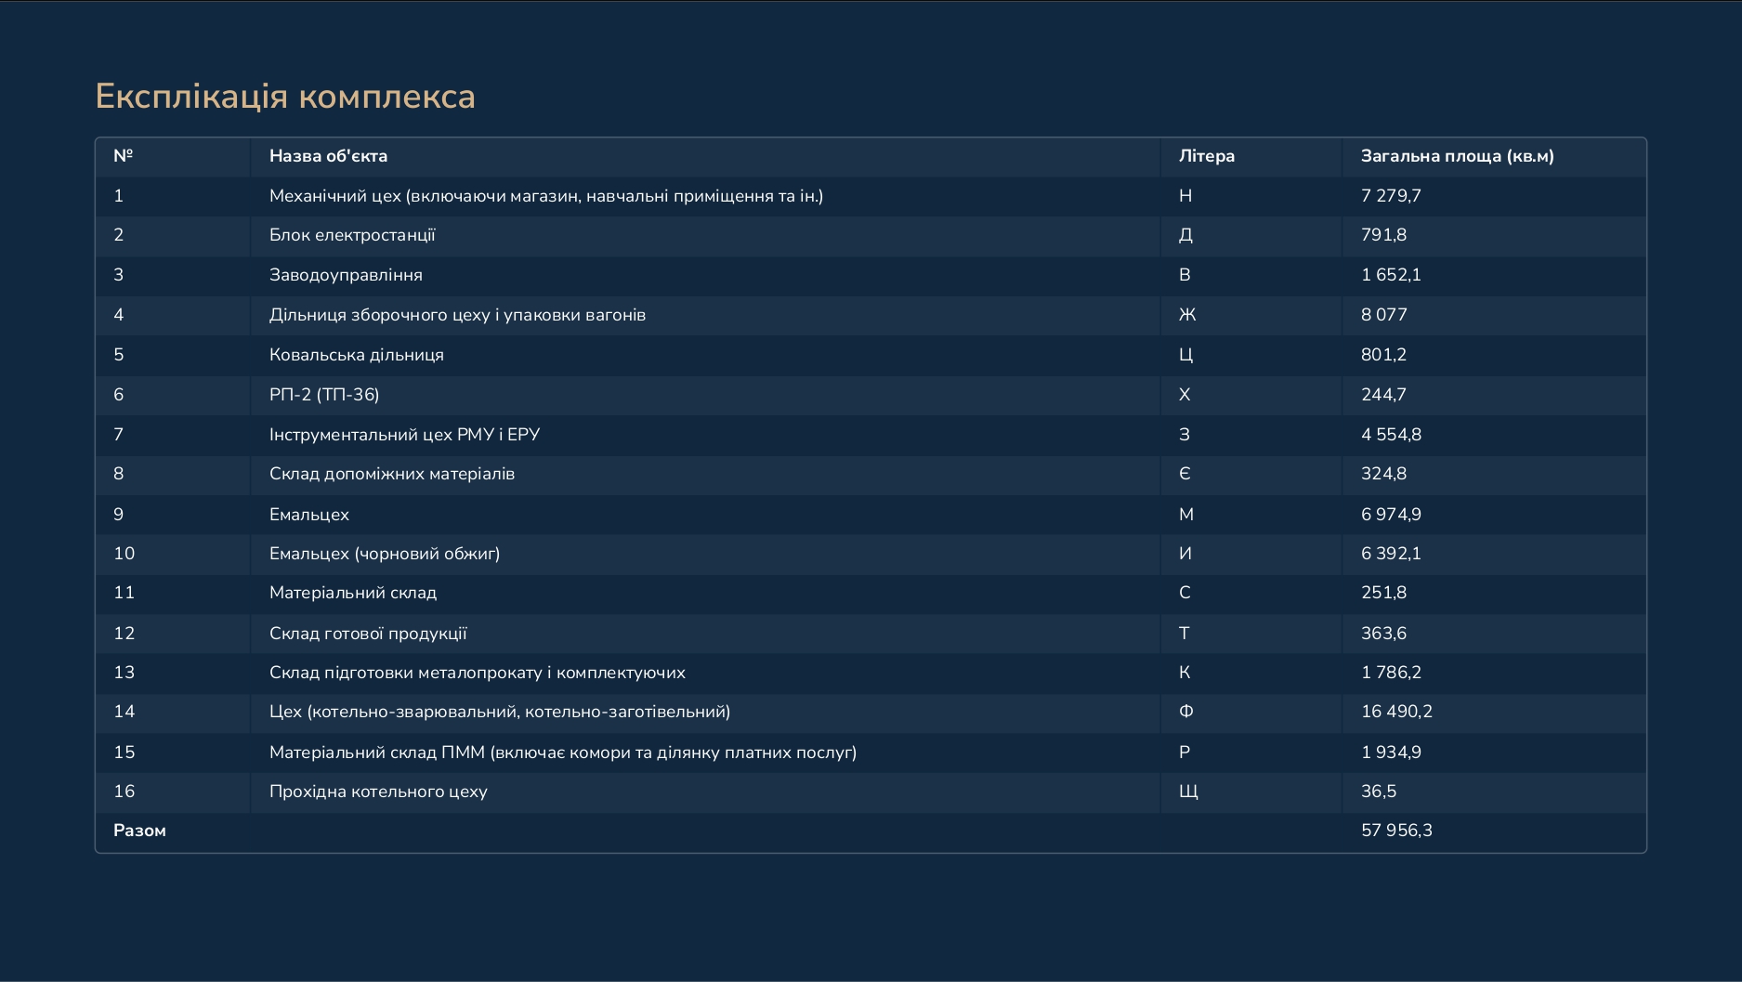Click the area value '4 554,8'
The height and width of the screenshot is (982, 1742).
1391,435
